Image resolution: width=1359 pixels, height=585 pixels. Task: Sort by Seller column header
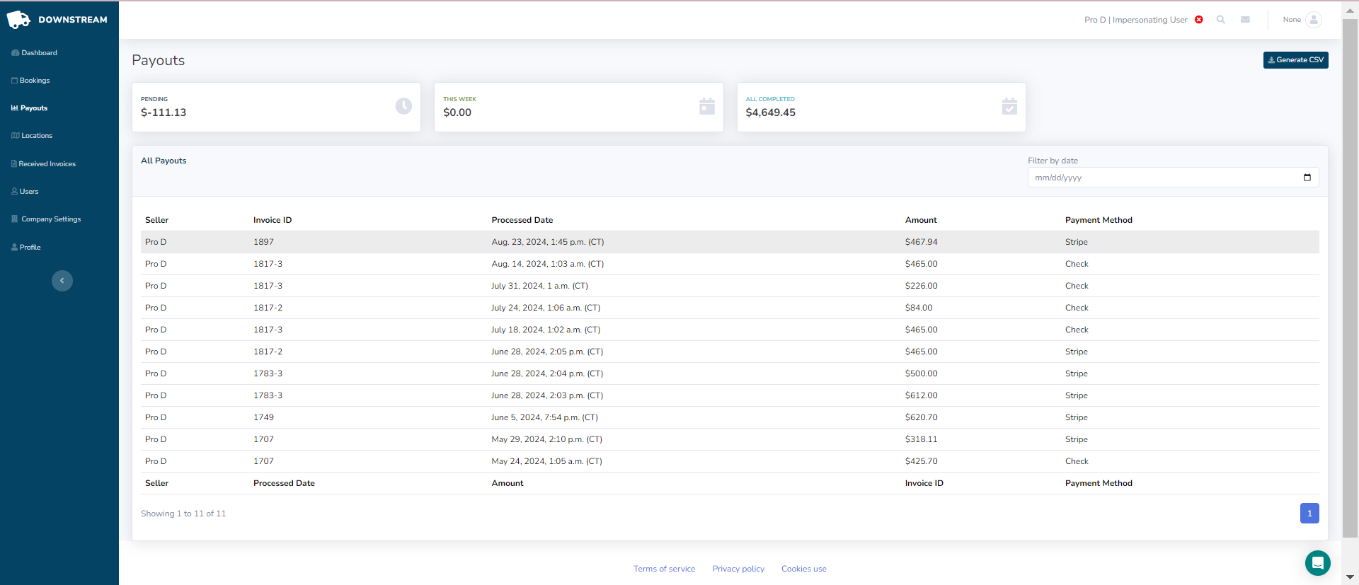click(156, 220)
